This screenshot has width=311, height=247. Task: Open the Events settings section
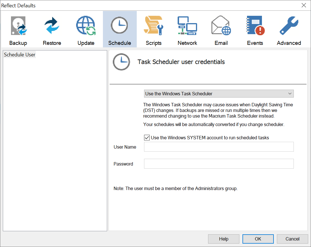click(x=255, y=29)
